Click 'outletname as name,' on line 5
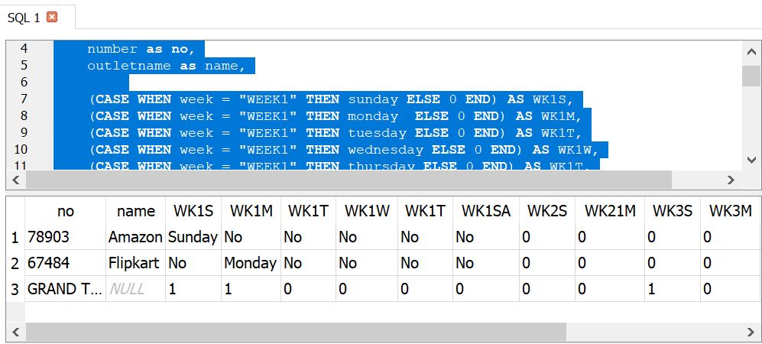The height and width of the screenshot is (344, 762). click(x=166, y=66)
